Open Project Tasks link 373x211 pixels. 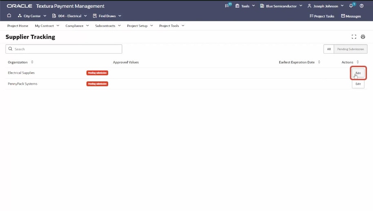pyautogui.click(x=324, y=16)
